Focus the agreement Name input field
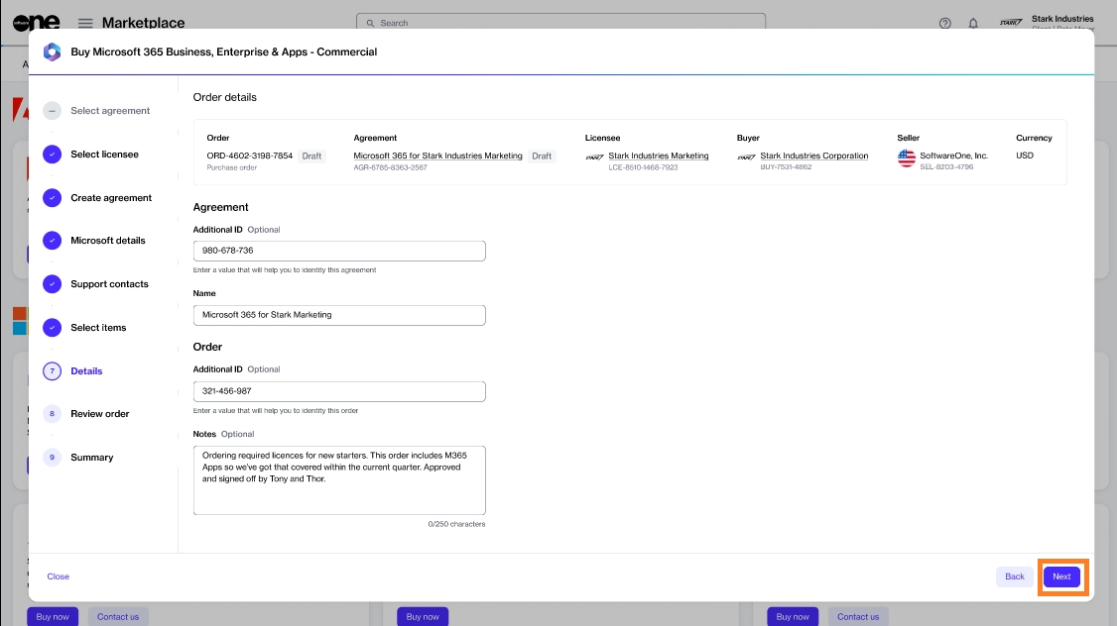 point(339,315)
